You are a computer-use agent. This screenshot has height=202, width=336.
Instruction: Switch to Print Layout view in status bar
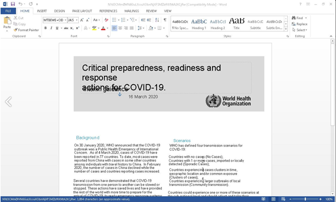(273, 199)
